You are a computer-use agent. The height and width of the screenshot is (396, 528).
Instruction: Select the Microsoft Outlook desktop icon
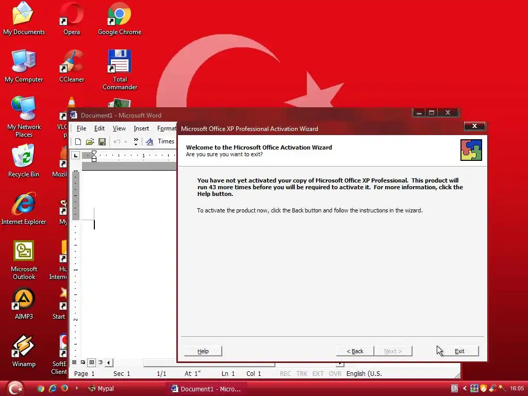click(x=24, y=260)
